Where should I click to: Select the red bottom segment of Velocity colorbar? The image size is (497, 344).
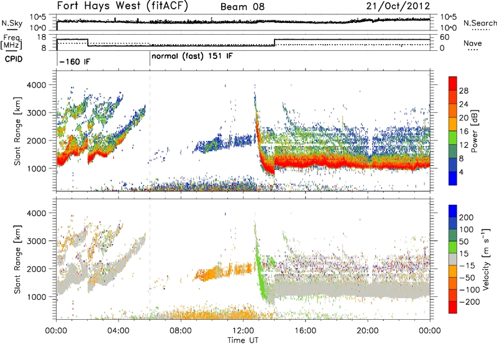click(x=453, y=307)
